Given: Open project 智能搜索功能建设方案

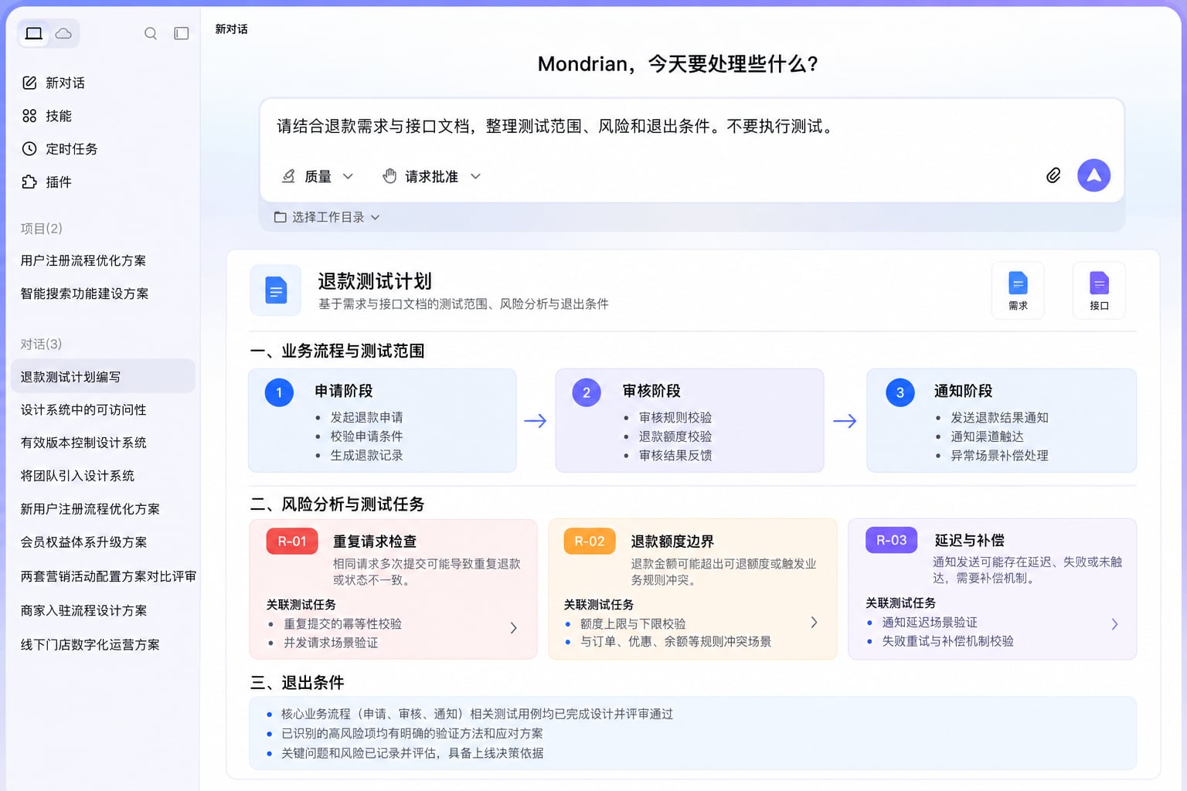Looking at the screenshot, I should [x=84, y=294].
